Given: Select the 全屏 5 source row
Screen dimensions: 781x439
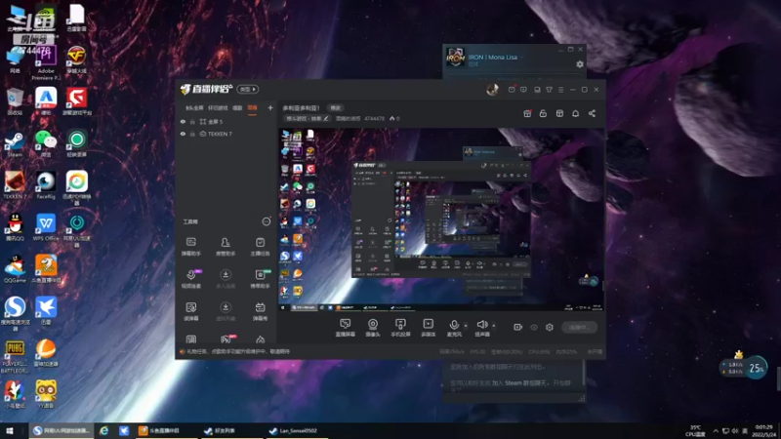Looking at the screenshot, I should point(226,121).
